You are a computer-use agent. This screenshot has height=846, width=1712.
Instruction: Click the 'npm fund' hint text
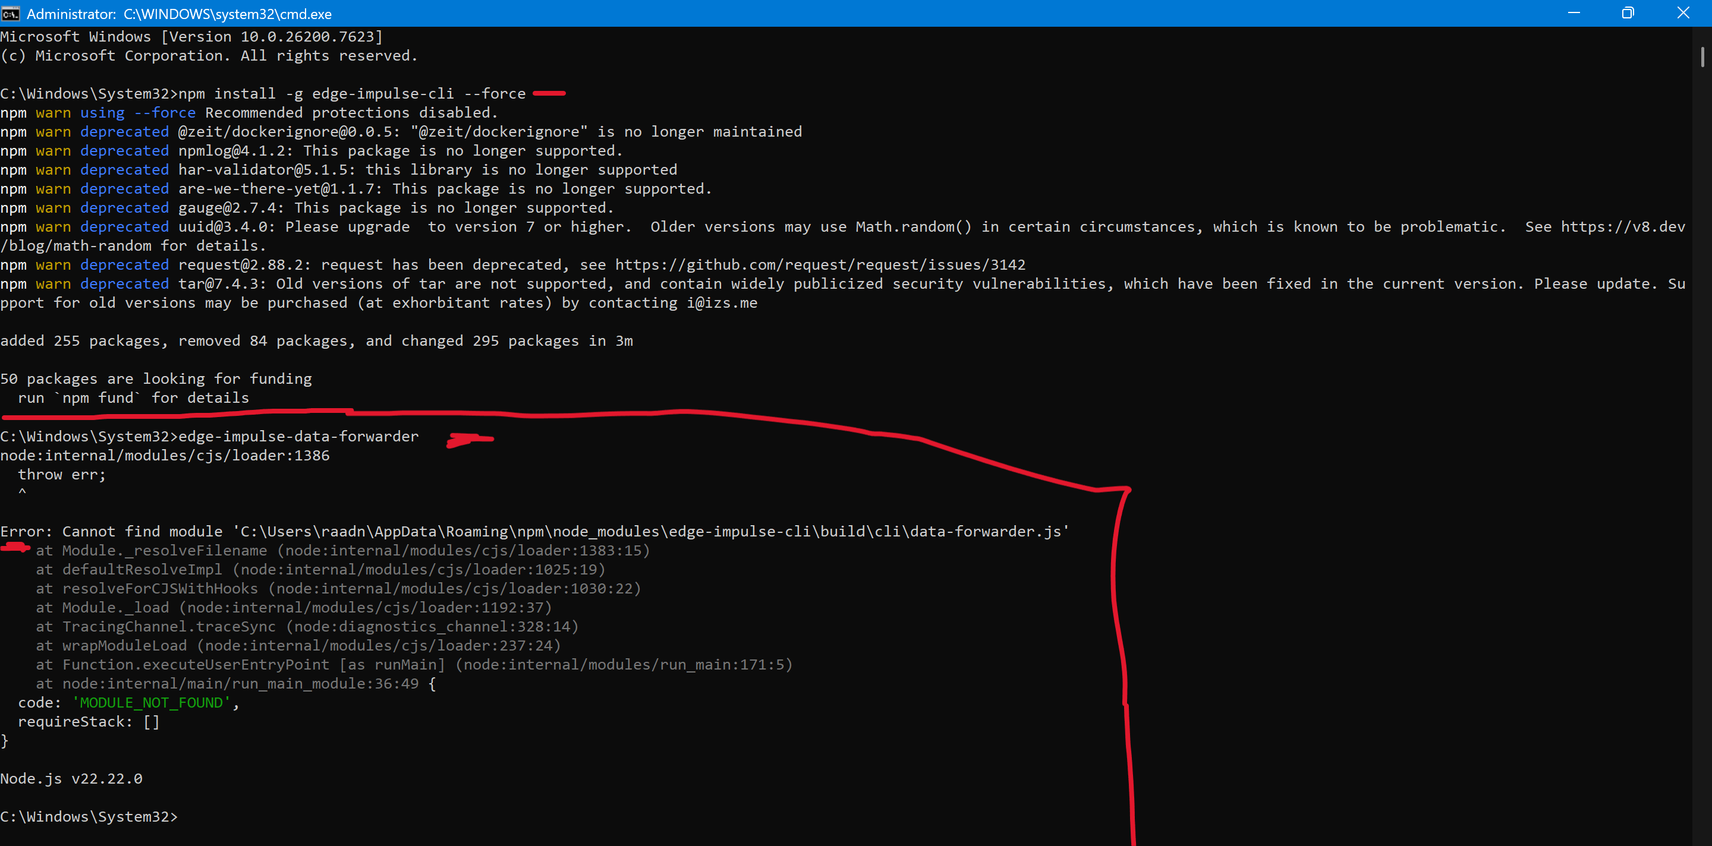click(97, 398)
